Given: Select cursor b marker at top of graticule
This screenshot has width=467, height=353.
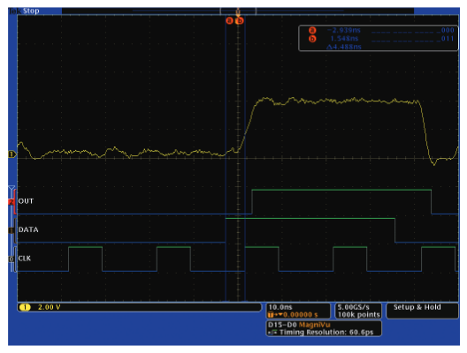Looking at the screenshot, I should point(240,21).
